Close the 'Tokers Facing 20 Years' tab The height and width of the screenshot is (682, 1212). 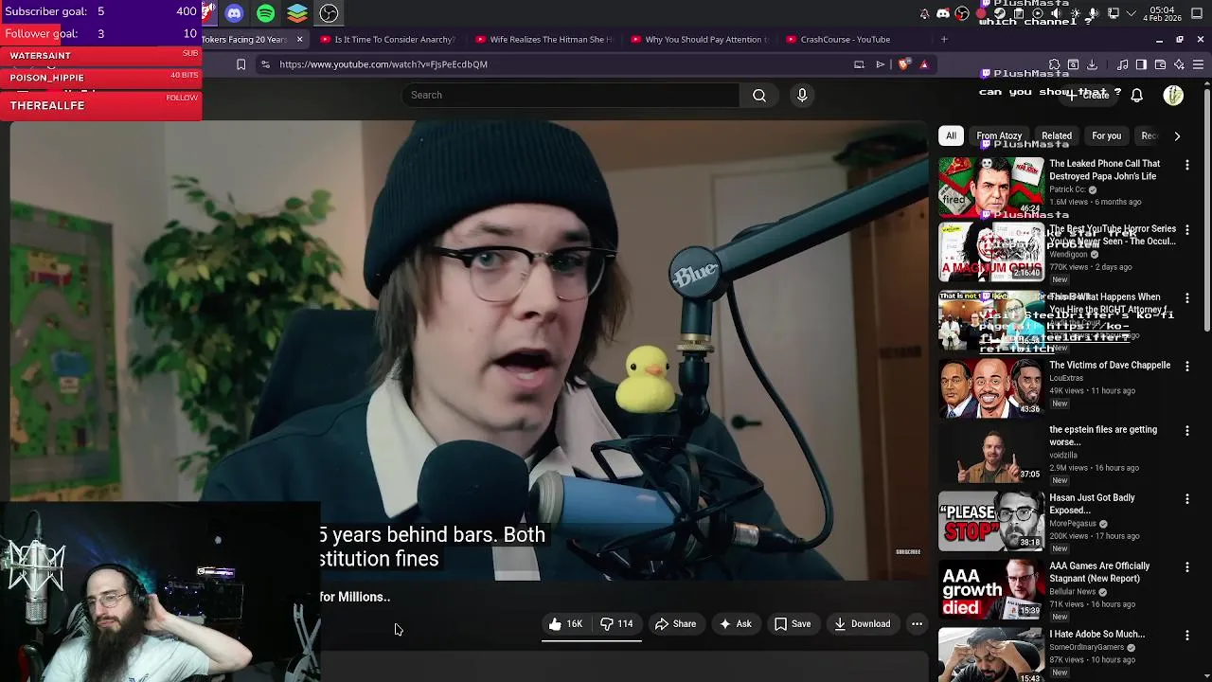pos(299,40)
